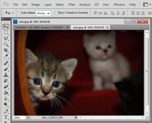The image size is (152, 123).
Task: Open the Move tool preset picker arrow
Action: (x=13, y=13)
